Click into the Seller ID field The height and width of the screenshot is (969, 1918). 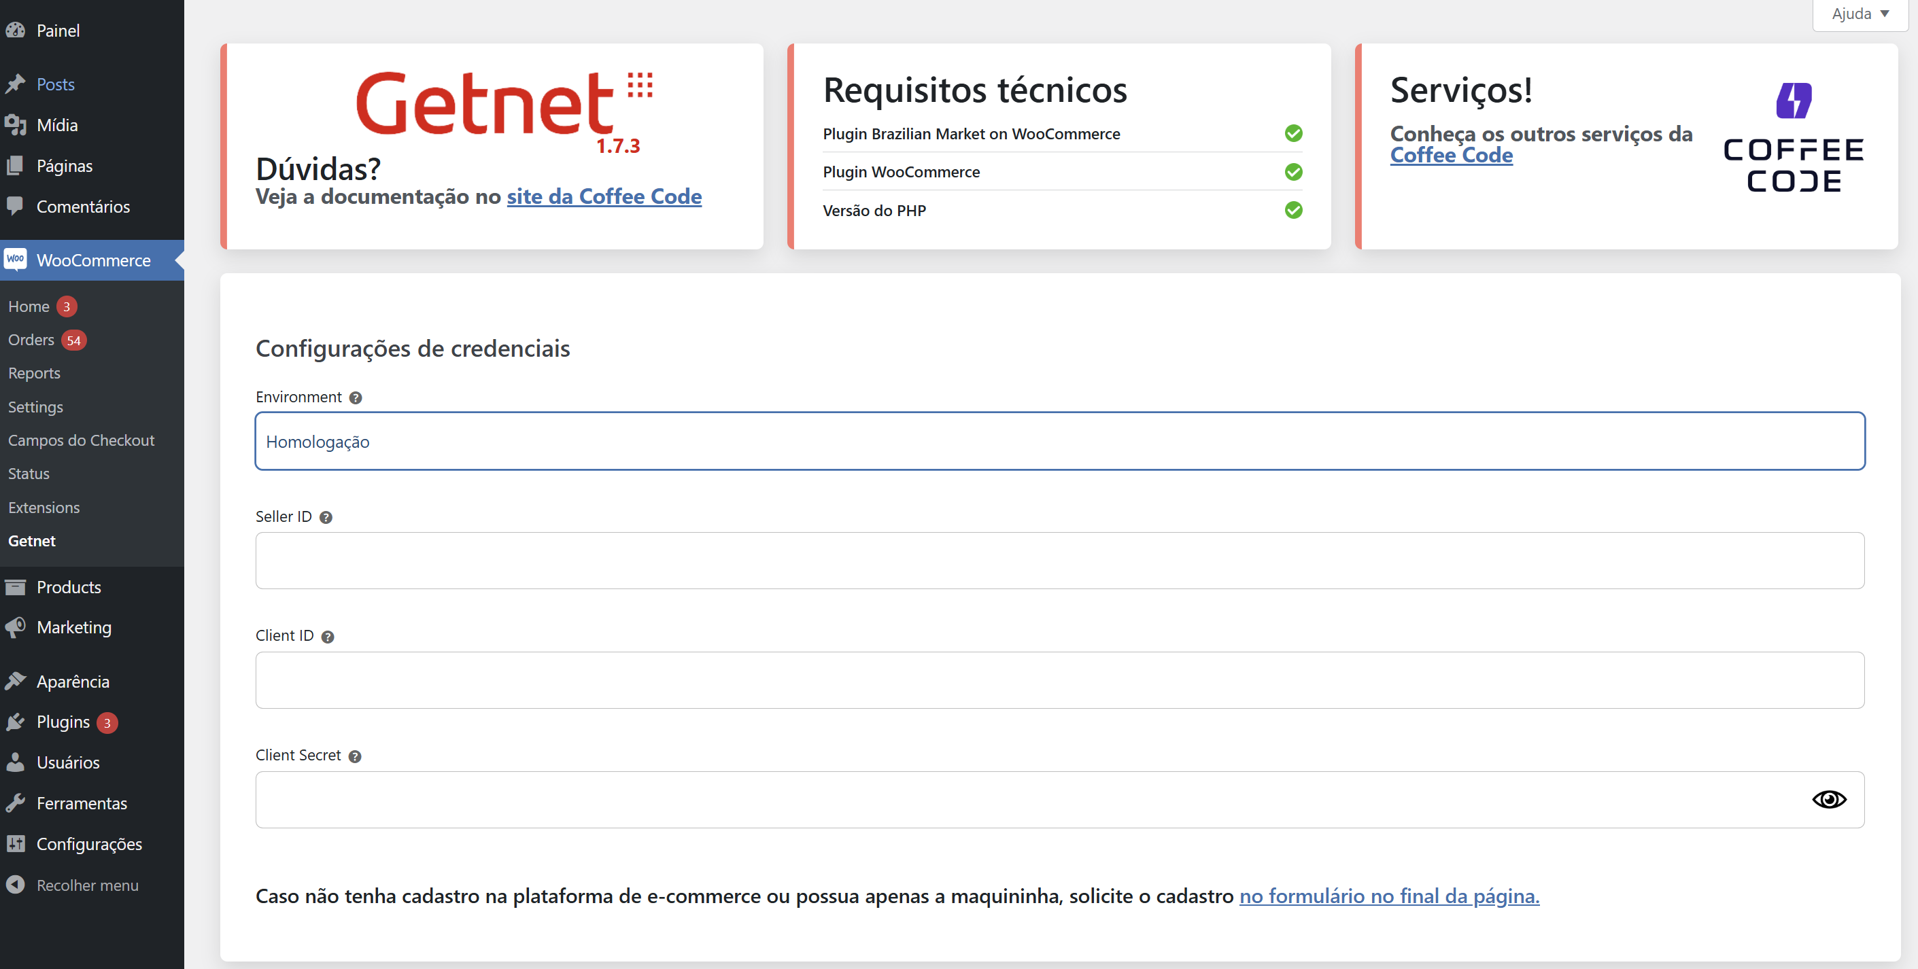[x=1059, y=561]
